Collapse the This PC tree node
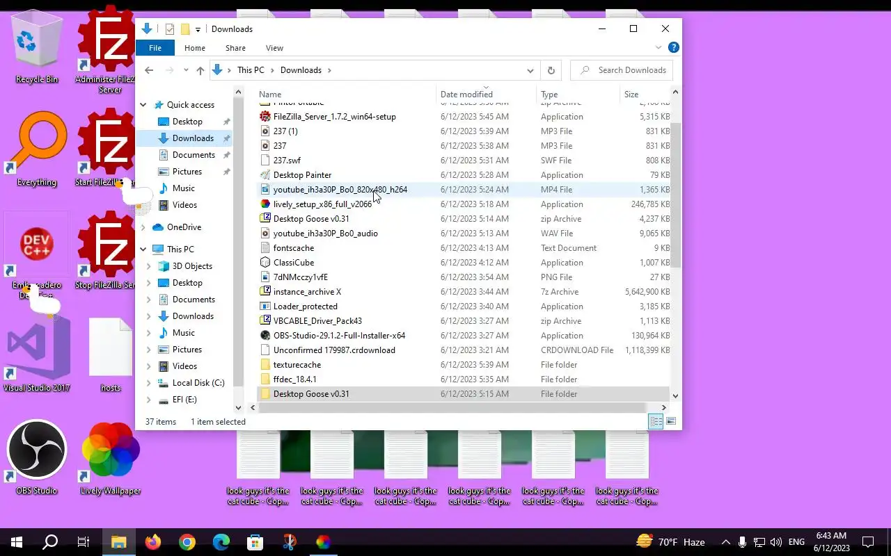 (143, 250)
